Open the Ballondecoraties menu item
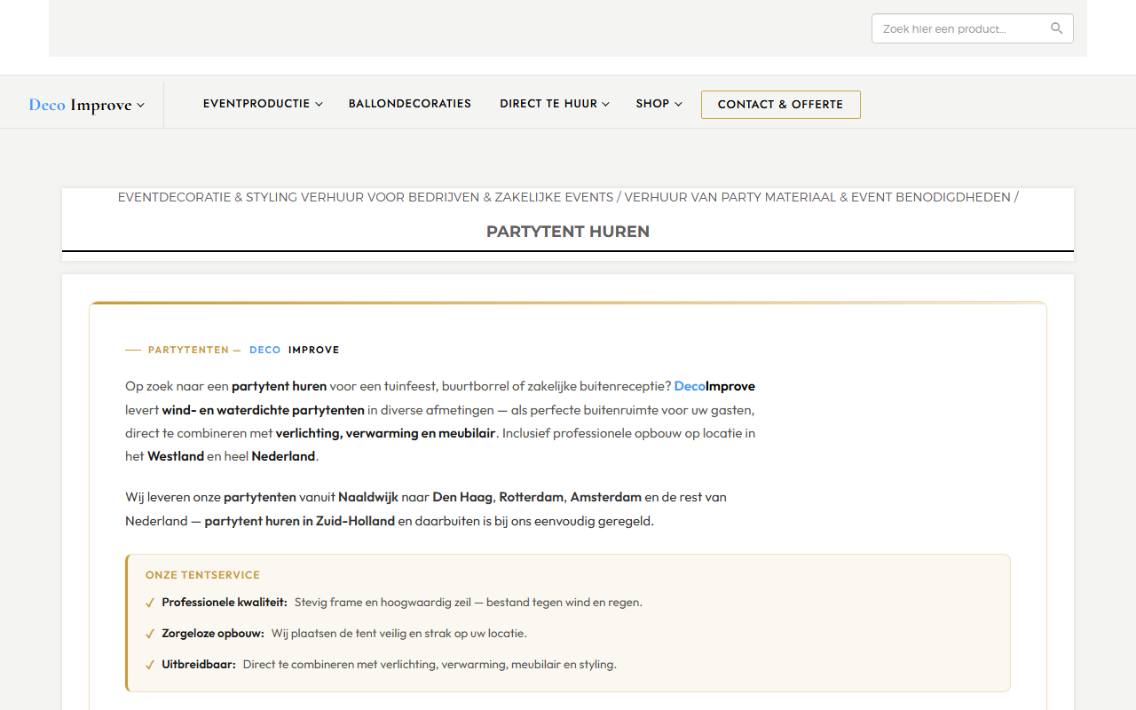 [410, 104]
